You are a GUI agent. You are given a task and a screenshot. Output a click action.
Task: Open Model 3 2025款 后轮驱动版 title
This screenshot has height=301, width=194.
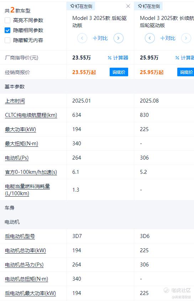99,22
